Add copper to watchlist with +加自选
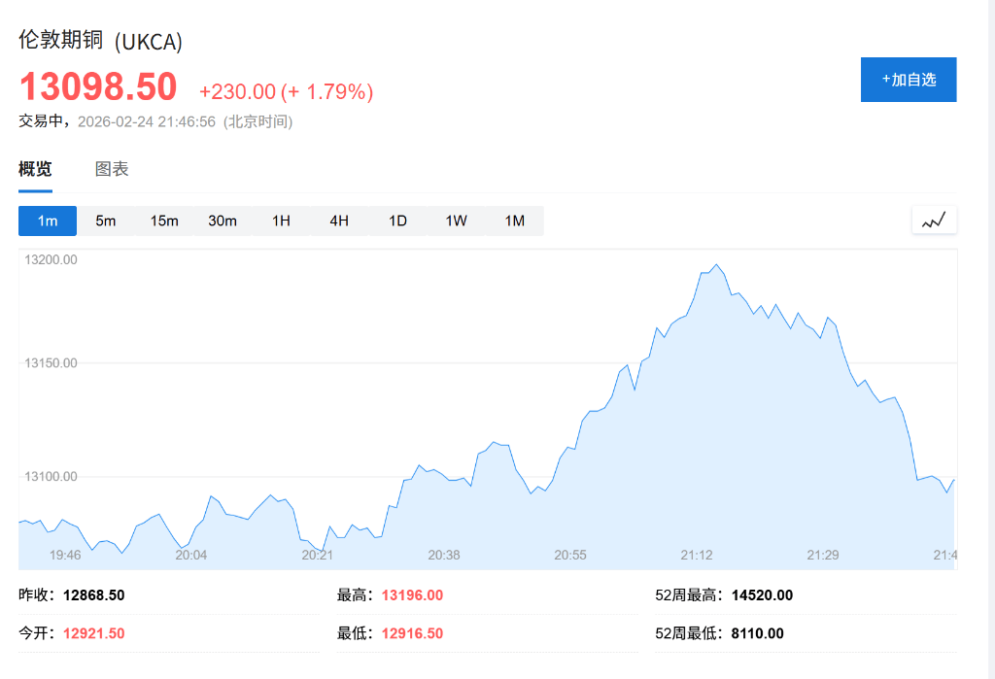This screenshot has width=995, height=679. tap(909, 80)
